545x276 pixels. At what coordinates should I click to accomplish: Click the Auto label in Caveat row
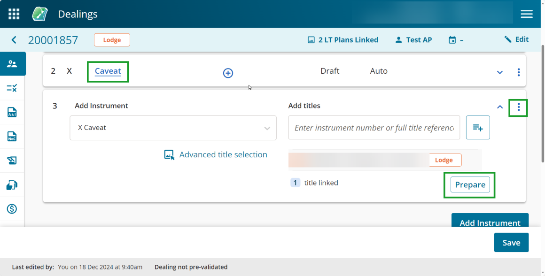pos(379,71)
